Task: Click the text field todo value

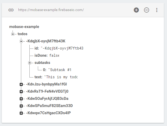Action: coord(61,77)
